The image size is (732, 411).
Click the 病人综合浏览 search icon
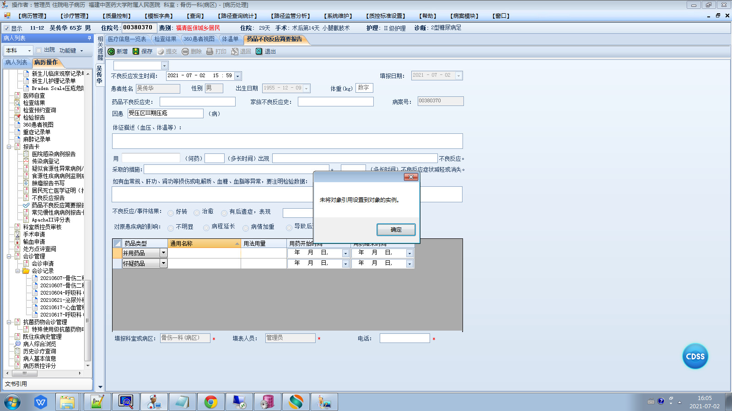click(17, 344)
